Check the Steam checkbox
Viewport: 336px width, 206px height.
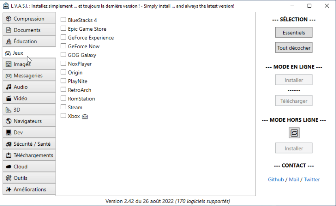pyautogui.click(x=63, y=107)
